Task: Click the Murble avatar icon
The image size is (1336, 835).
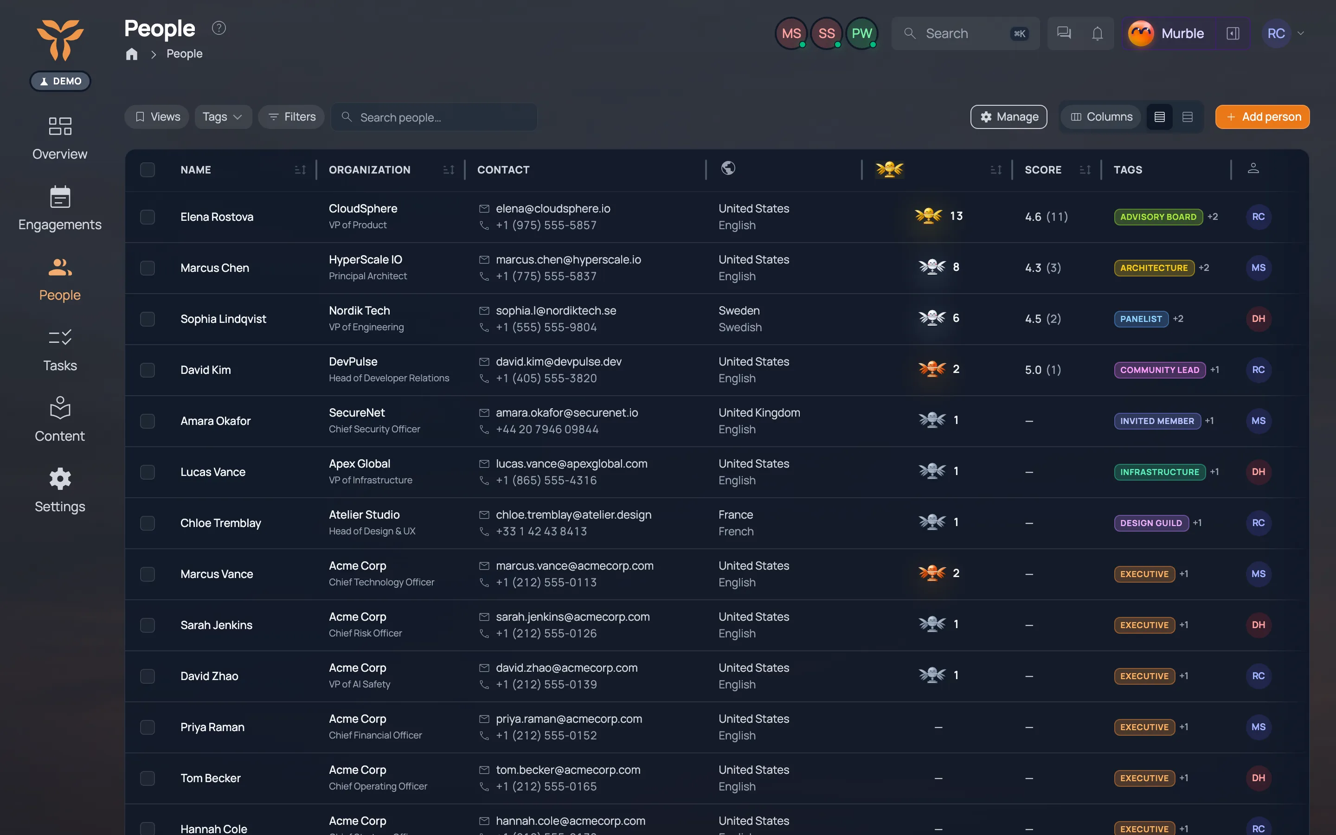Action: click(1141, 33)
